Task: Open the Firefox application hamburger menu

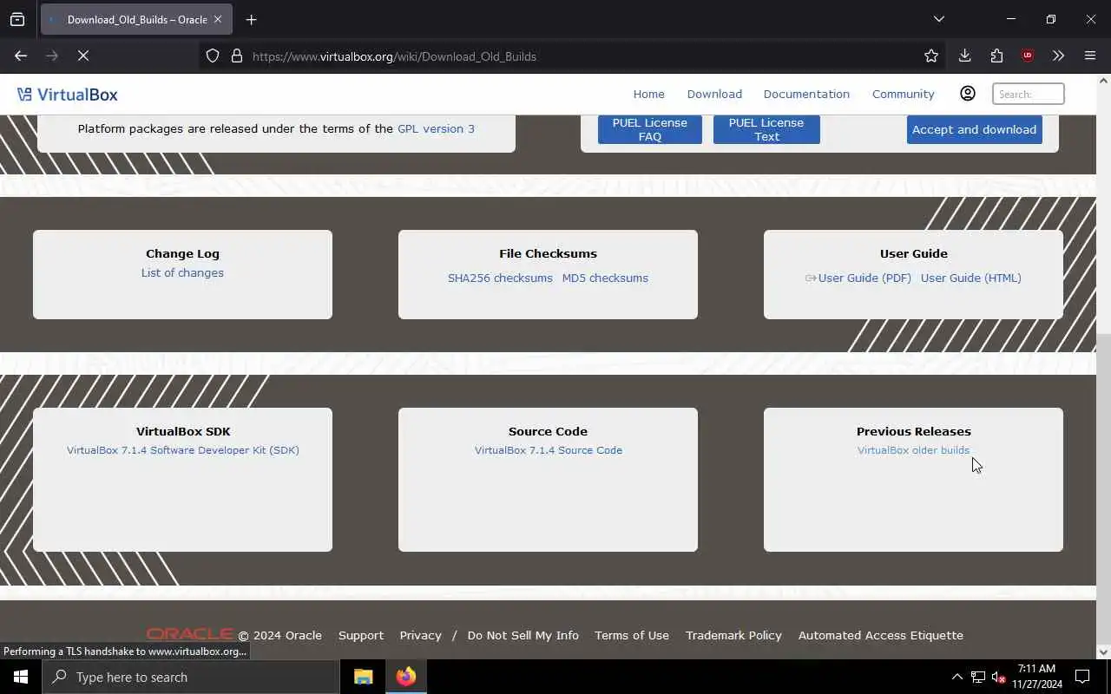Action: coord(1090,56)
